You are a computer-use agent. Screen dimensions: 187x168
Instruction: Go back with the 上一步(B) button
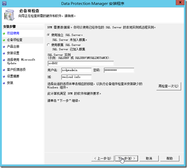[x=103, y=158]
